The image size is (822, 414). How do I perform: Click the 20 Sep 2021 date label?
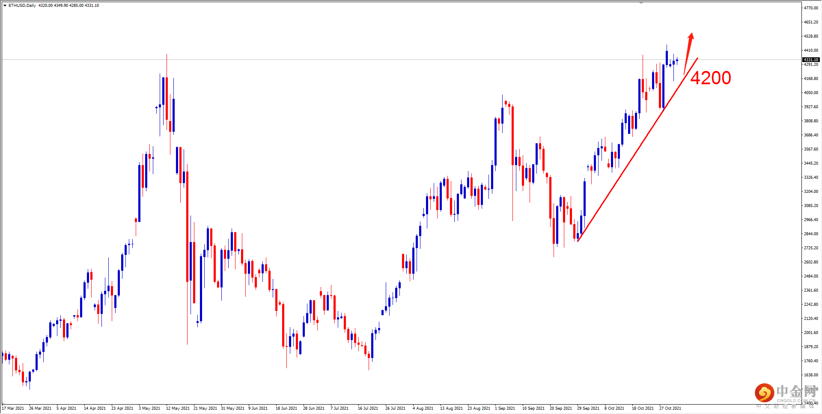click(561, 408)
